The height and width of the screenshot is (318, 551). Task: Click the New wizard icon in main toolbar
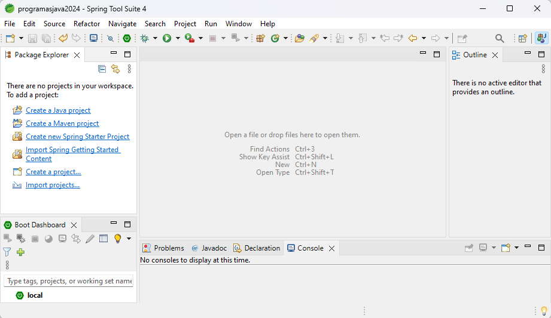(x=10, y=38)
